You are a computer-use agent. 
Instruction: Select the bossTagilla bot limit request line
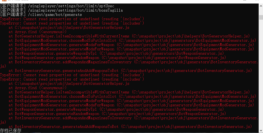point(61,10)
